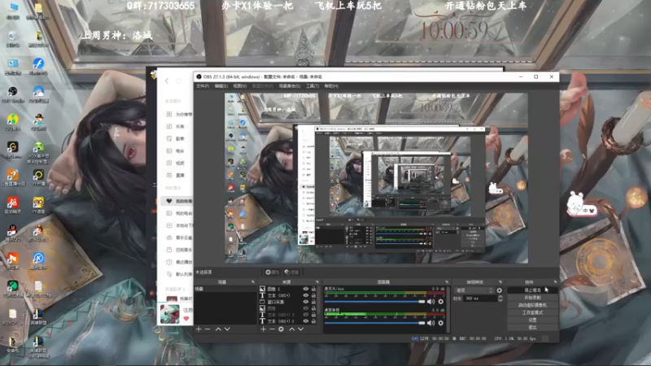Image resolution: width=651 pixels, height=366 pixels.
Task: Open source properties via the sources gear icon
Action: [281, 329]
